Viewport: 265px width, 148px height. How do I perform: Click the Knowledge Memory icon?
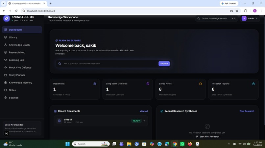coord(6,82)
